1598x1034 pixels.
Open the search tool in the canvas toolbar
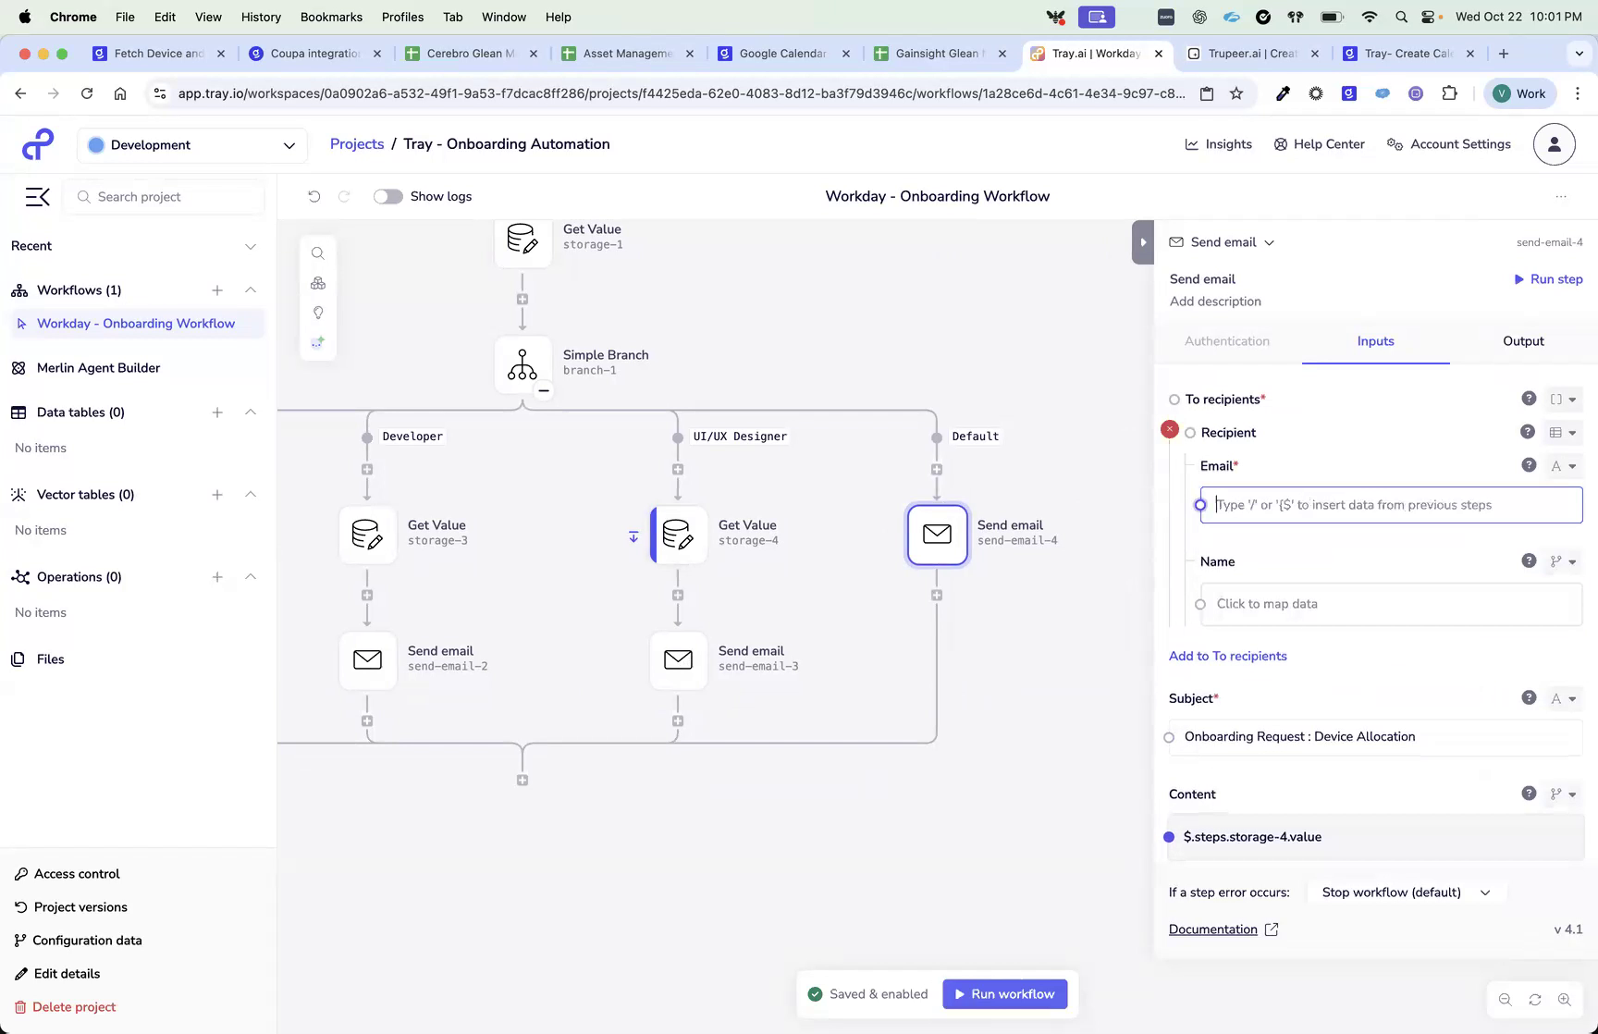[318, 252]
